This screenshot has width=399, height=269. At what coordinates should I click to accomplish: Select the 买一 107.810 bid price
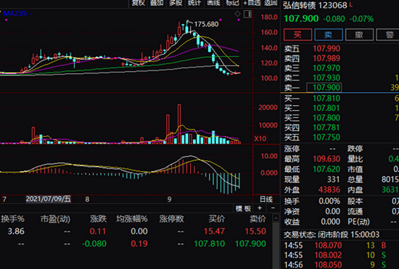click(326, 98)
